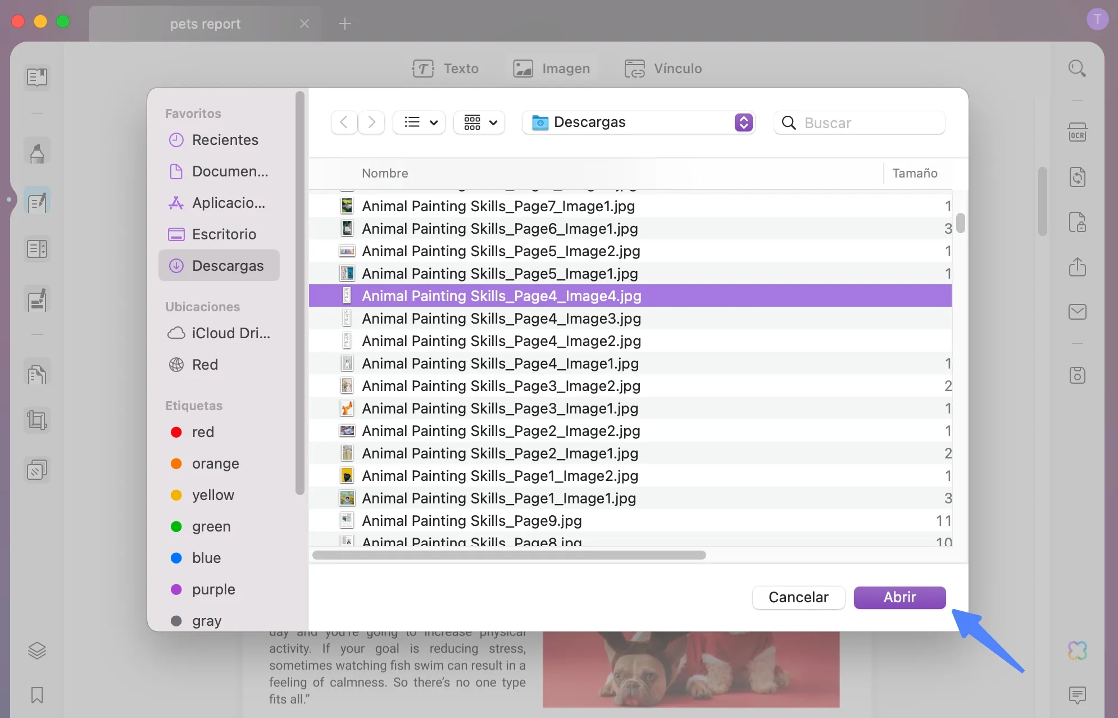1118x718 pixels.
Task: Filter by red tag
Action: pos(219,432)
